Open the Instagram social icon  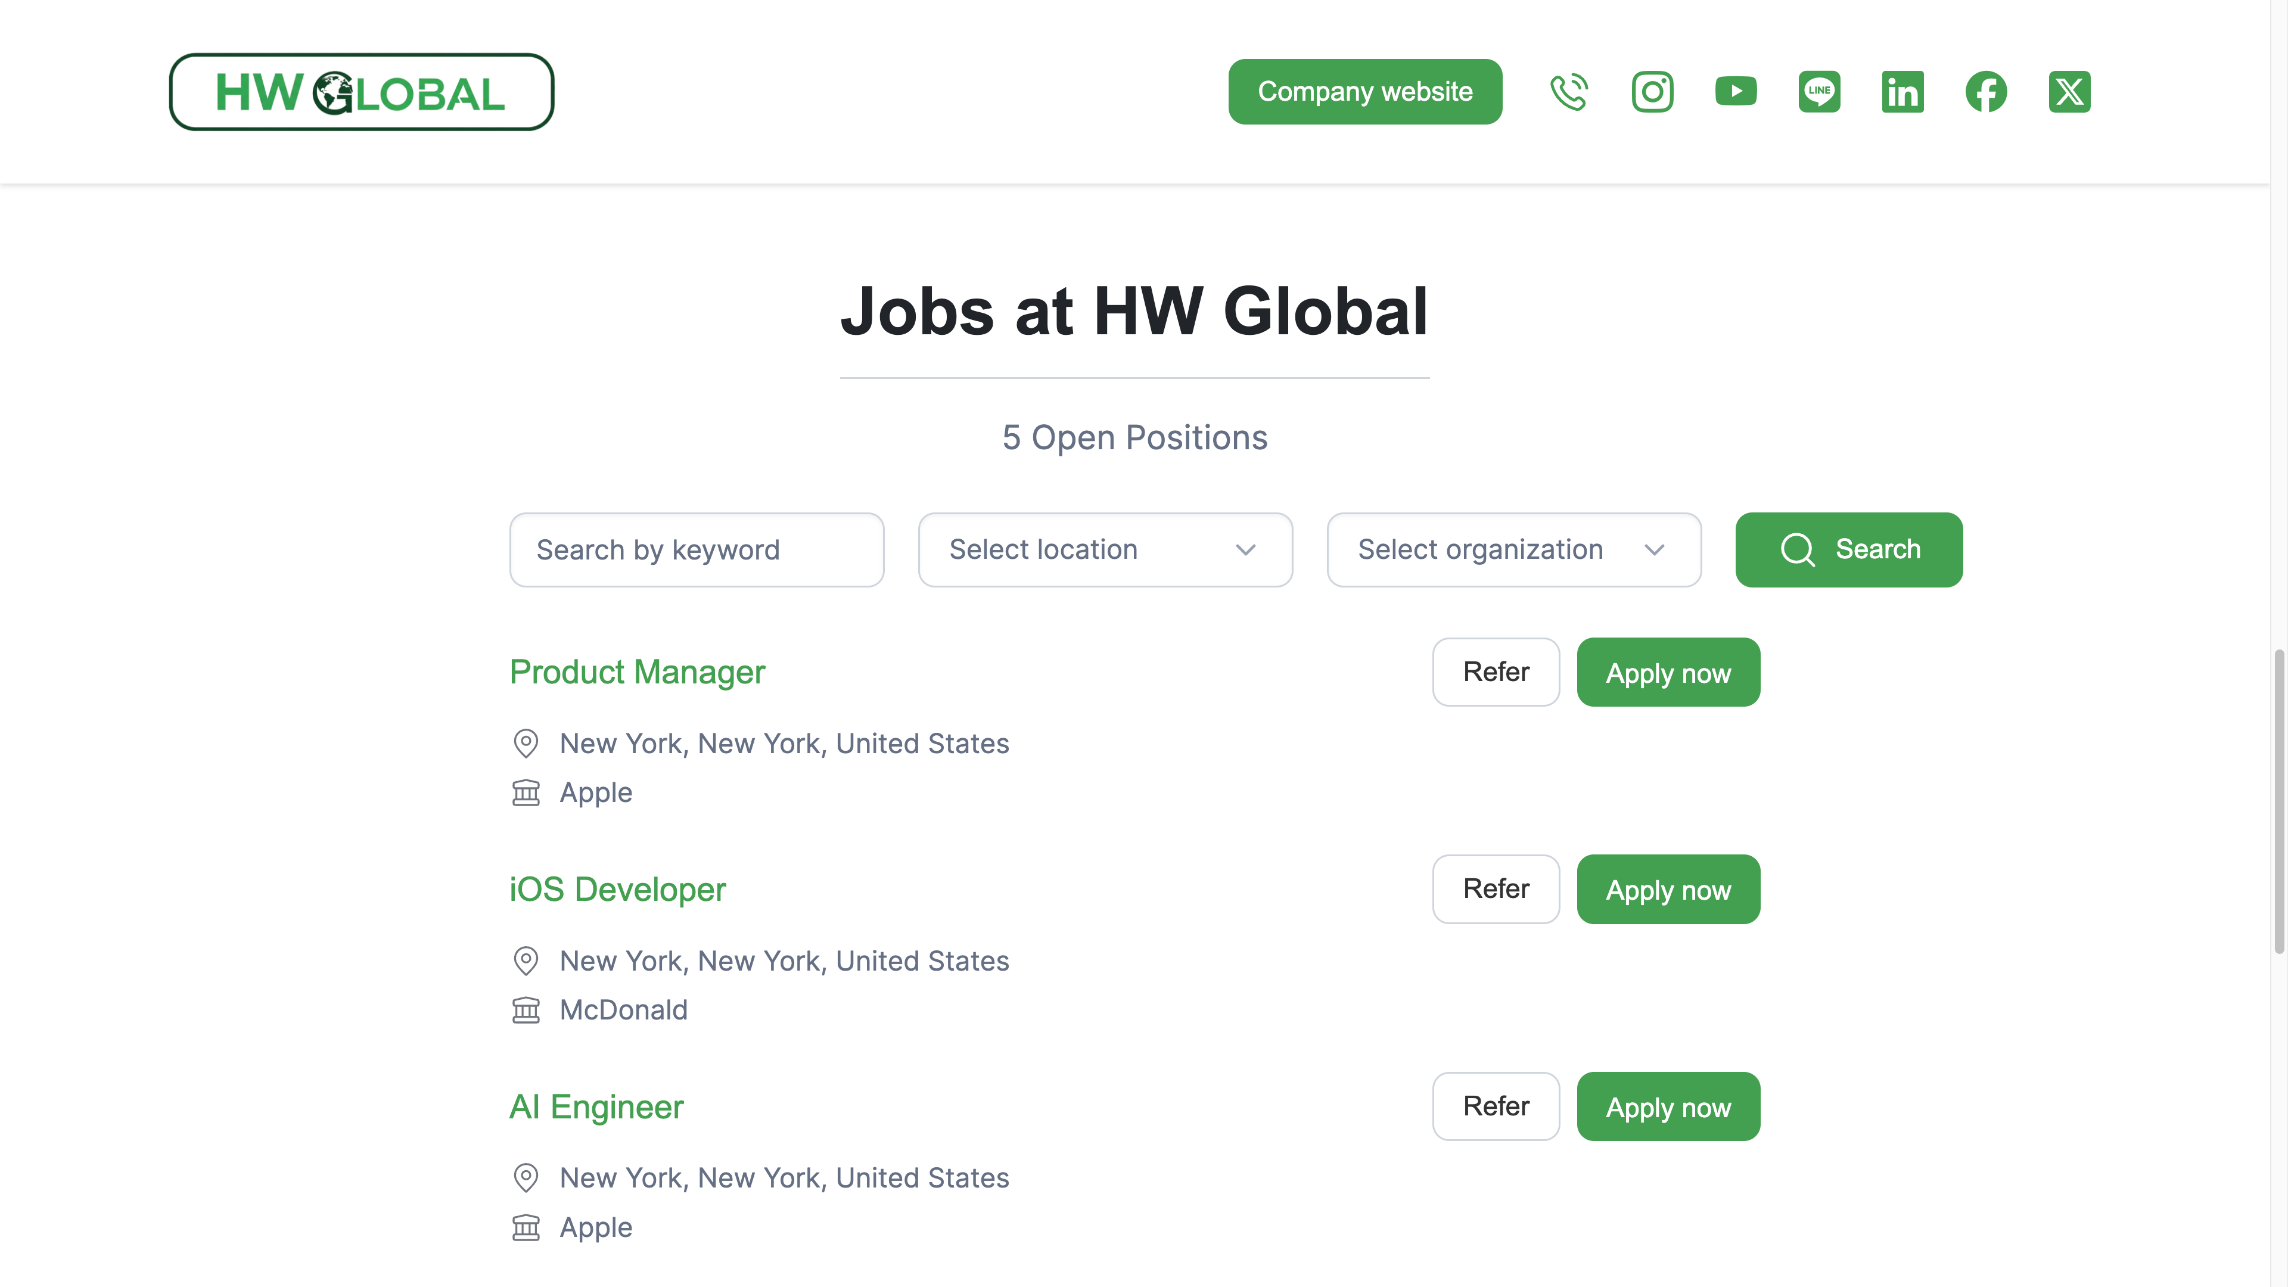1652,92
